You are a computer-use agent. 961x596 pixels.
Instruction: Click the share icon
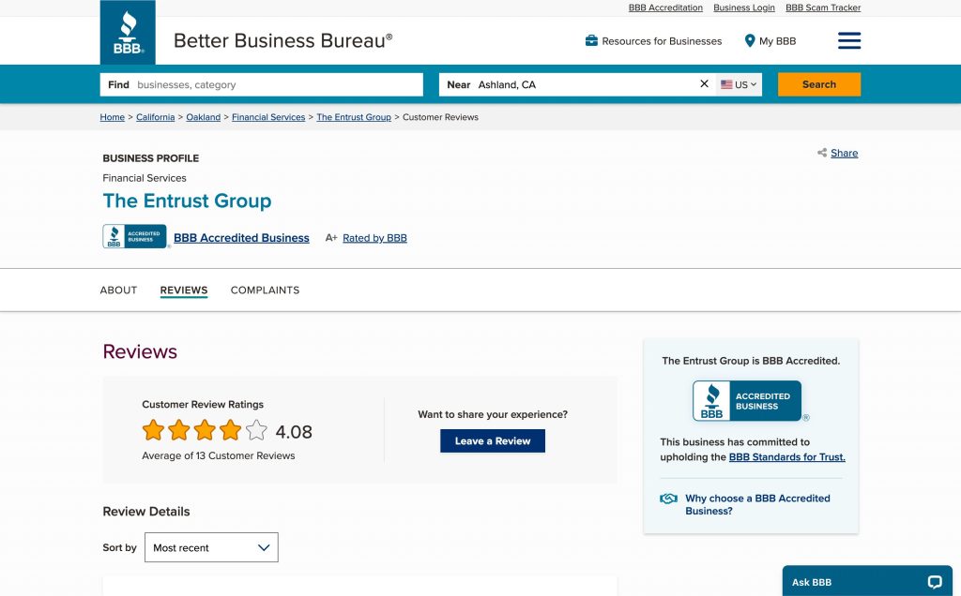tap(822, 153)
